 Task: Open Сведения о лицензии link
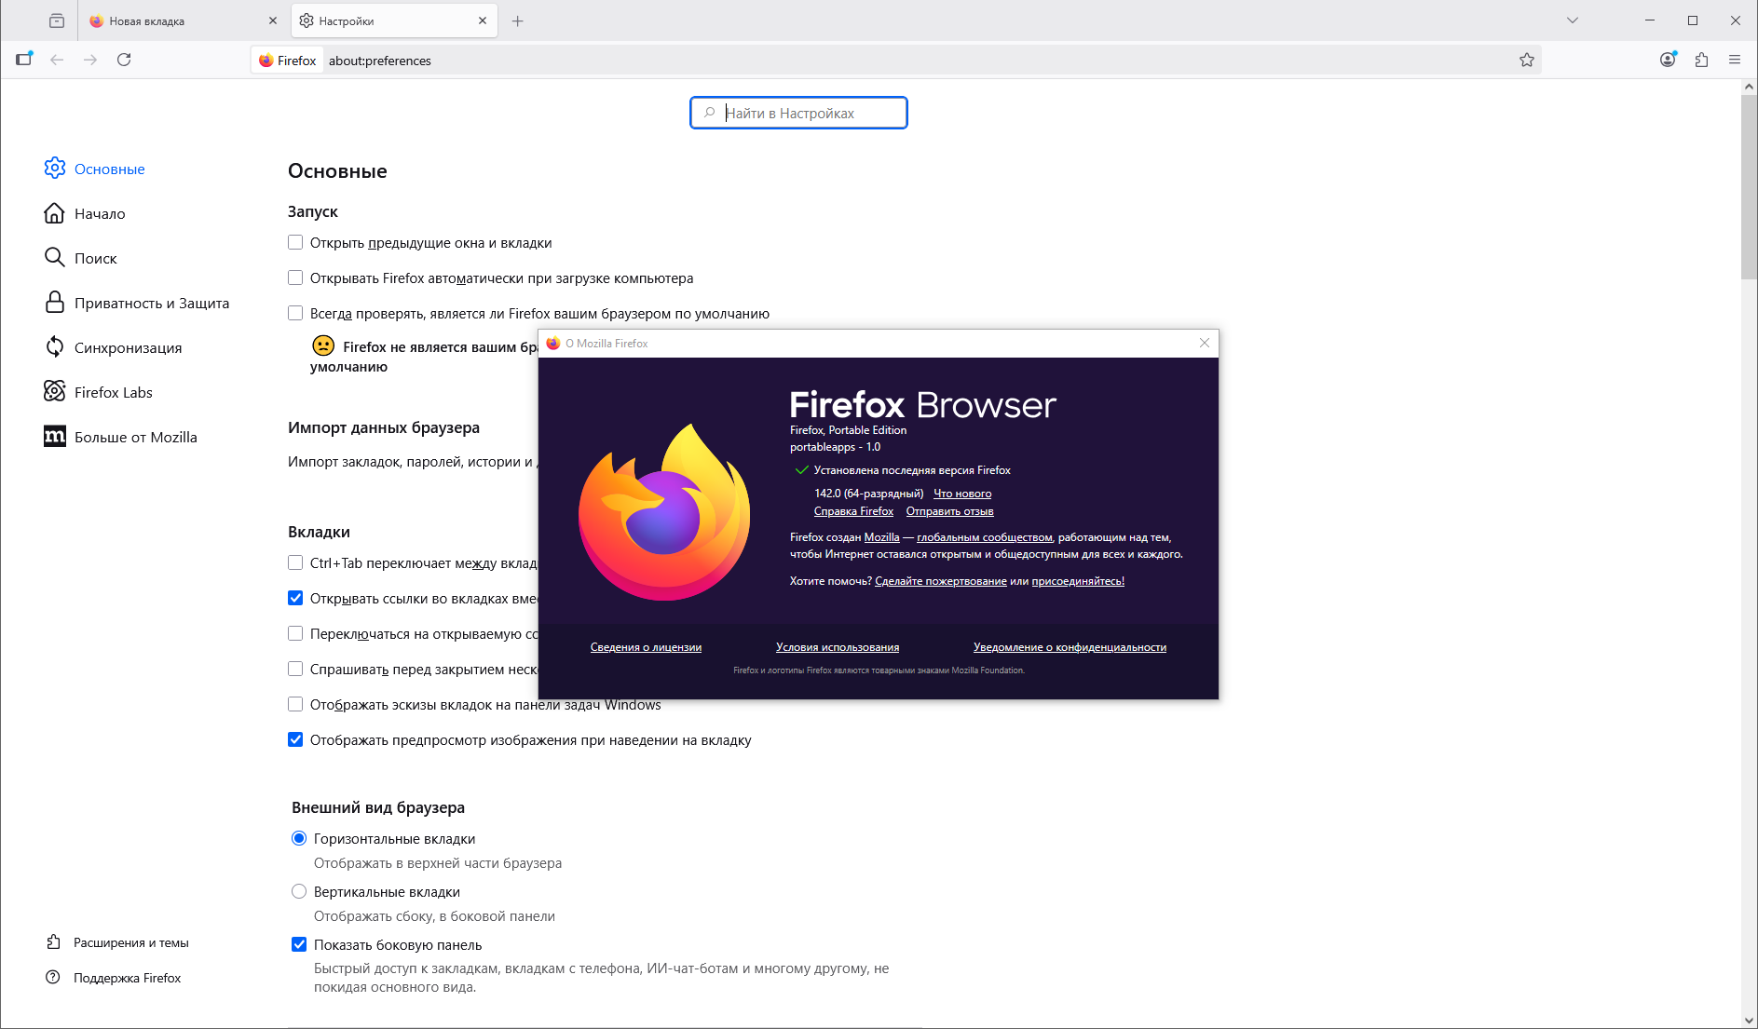[646, 647]
